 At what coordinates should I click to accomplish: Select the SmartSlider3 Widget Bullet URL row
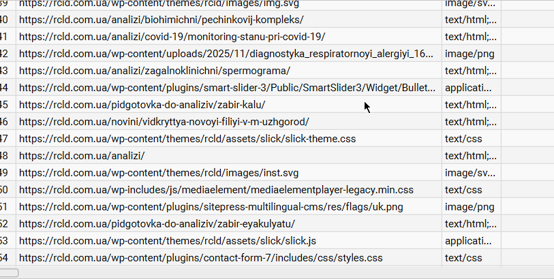pyautogui.click(x=226, y=88)
